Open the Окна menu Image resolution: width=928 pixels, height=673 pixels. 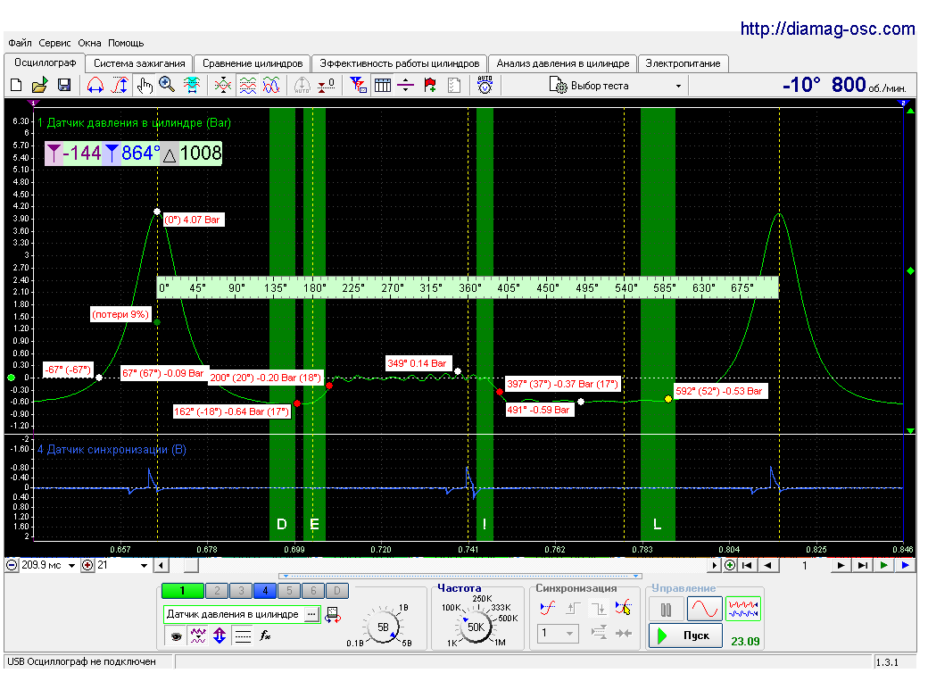coord(89,43)
